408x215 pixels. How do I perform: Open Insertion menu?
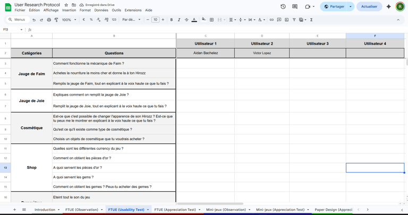[x=69, y=10]
